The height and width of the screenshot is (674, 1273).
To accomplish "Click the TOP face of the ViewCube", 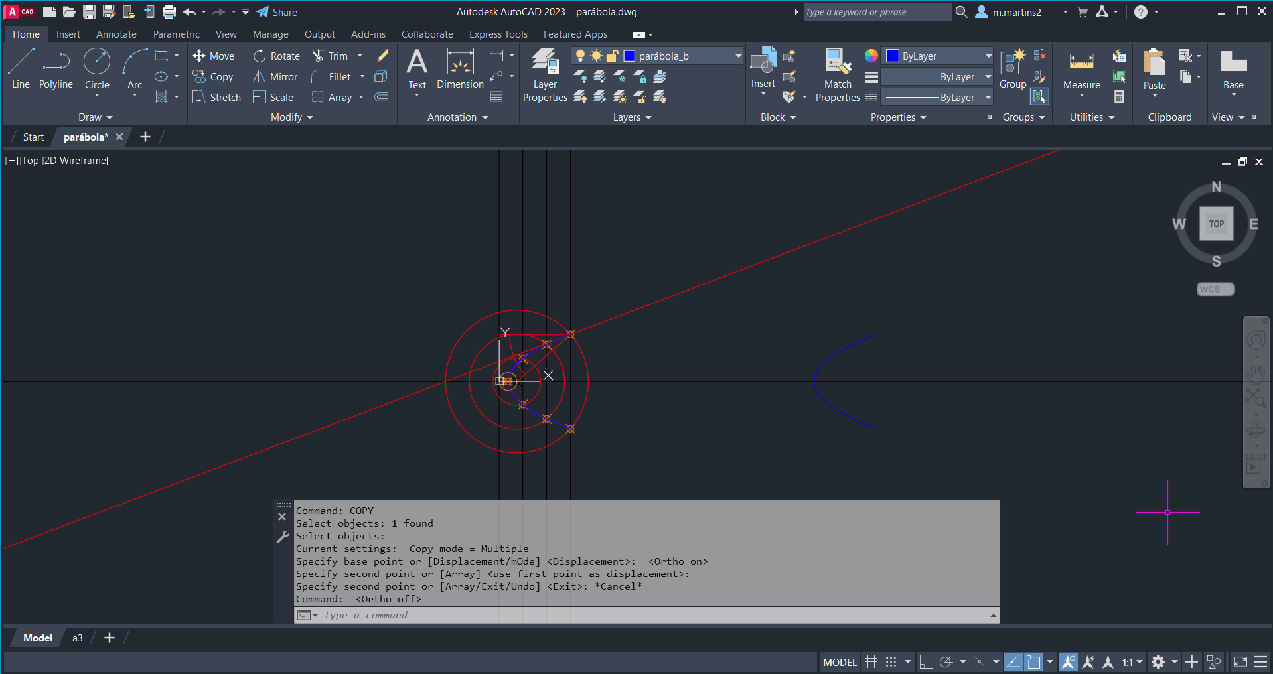I will coord(1216,224).
